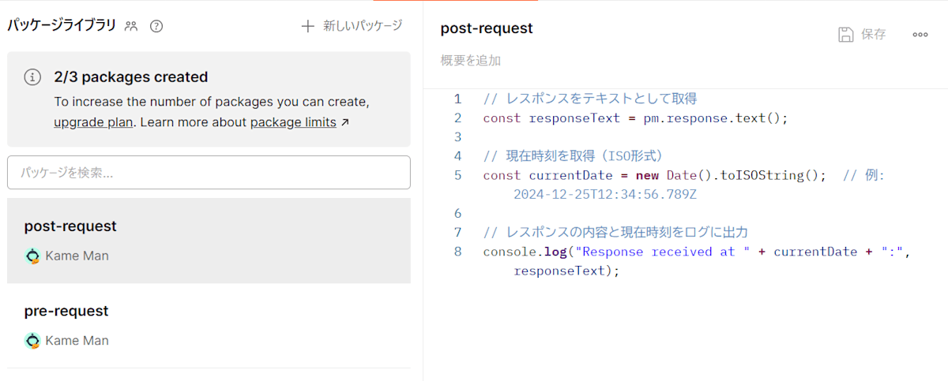The width and height of the screenshot is (948, 381).
Task: Click the 概要を追加 description field
Action: pos(471,60)
